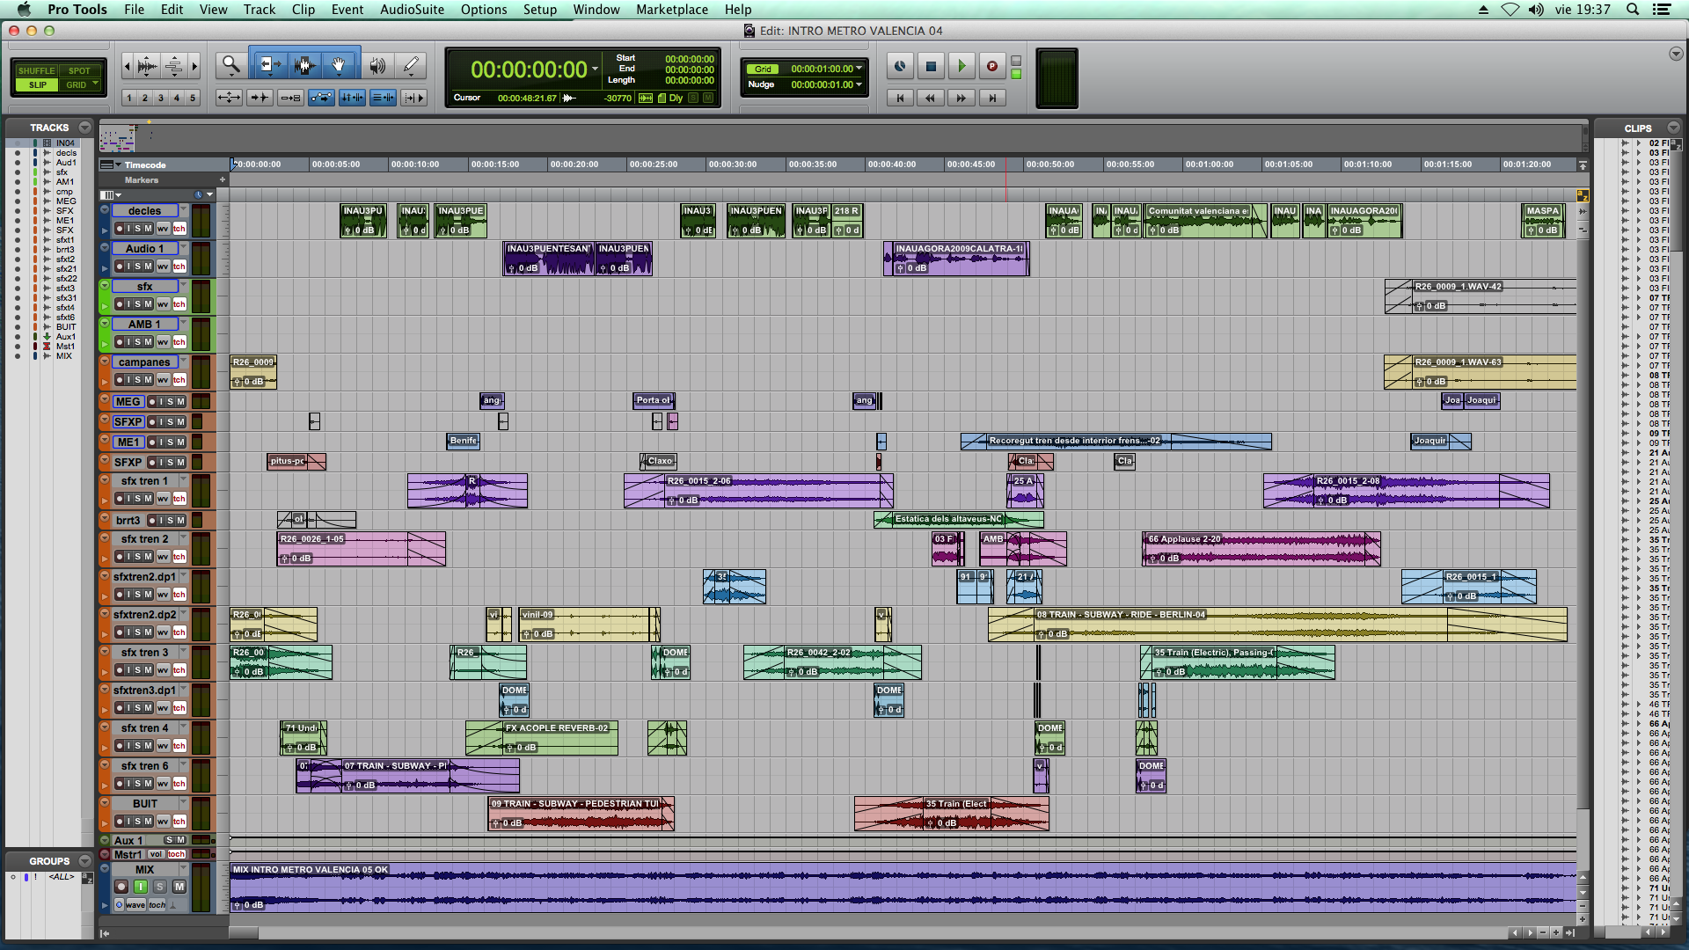Enable Shuffle edit mode
This screenshot has height=950, width=1689.
[x=36, y=70]
